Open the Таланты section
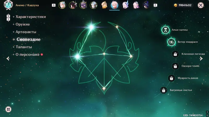The width and height of the screenshot is (209, 117). pyautogui.click(x=24, y=47)
